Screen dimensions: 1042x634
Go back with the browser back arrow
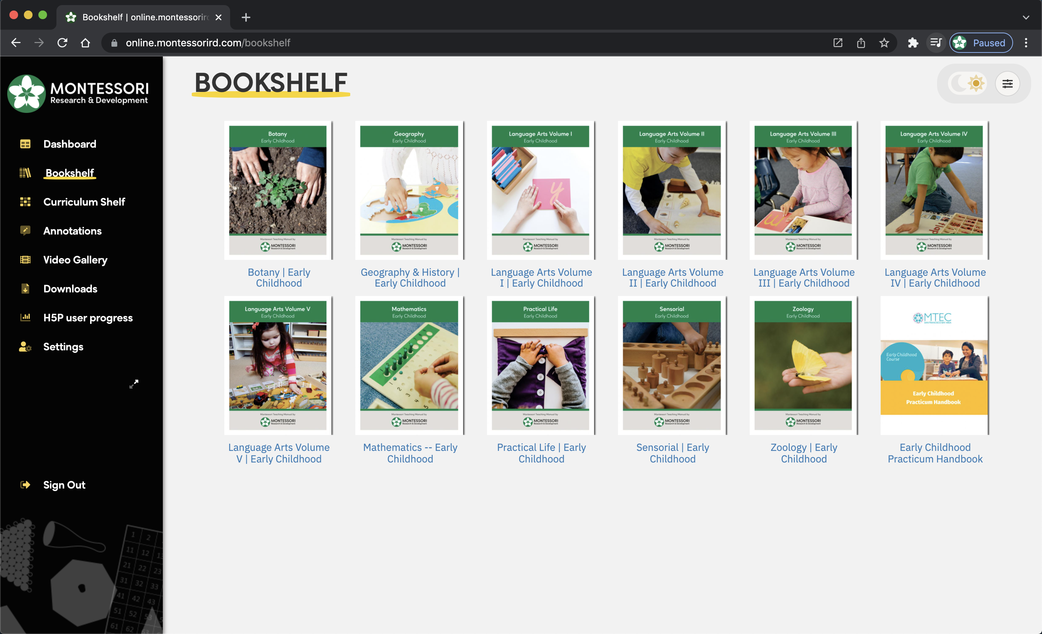click(x=16, y=43)
